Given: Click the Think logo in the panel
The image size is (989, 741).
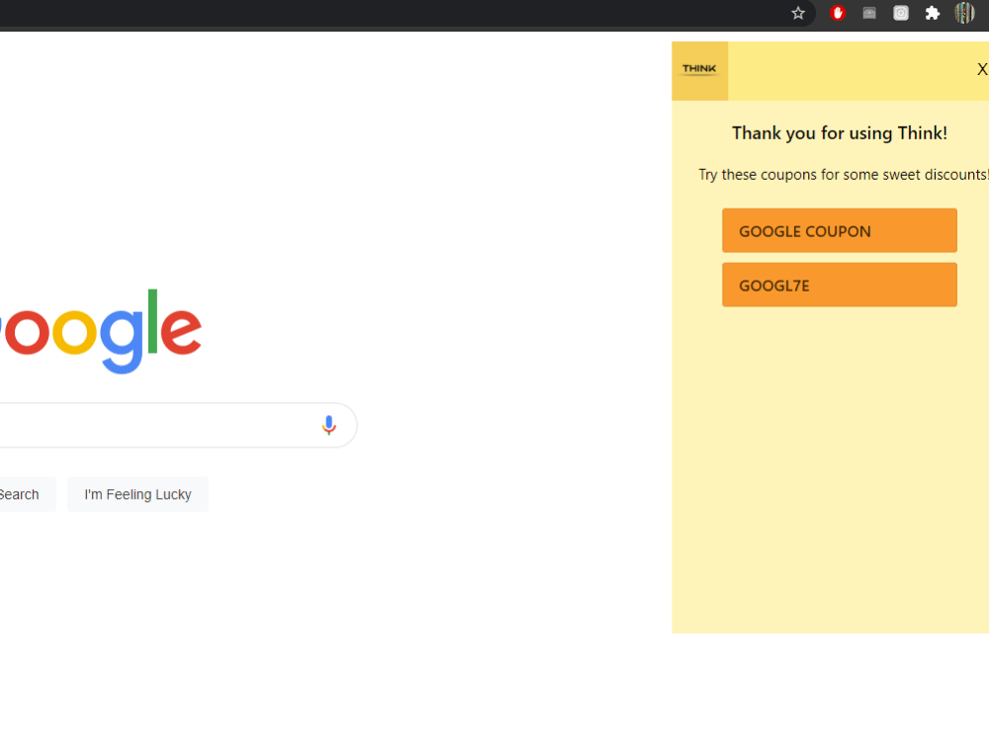Looking at the screenshot, I should (x=699, y=70).
